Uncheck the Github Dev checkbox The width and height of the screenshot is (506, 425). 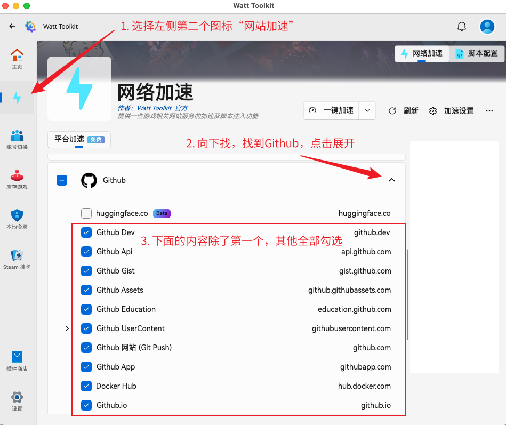coord(86,232)
